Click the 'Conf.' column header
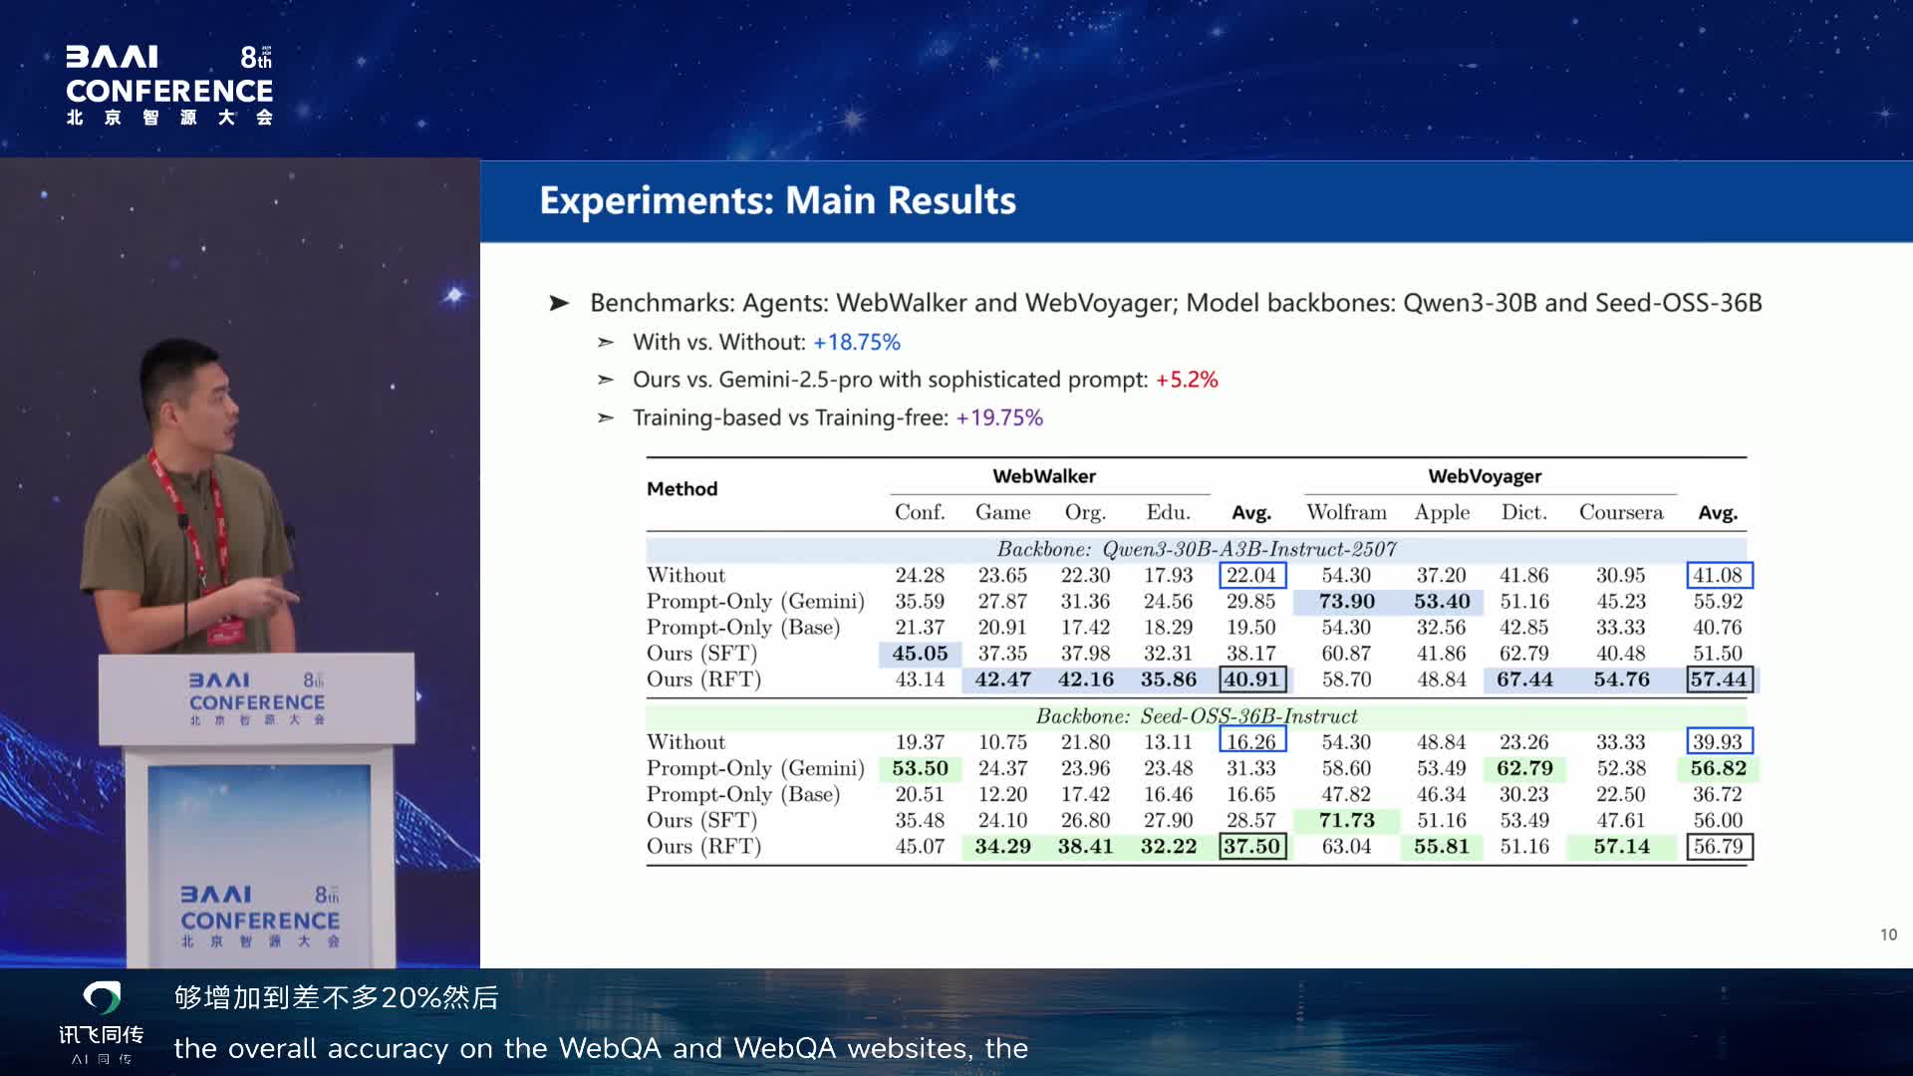The height and width of the screenshot is (1076, 1913). click(920, 512)
